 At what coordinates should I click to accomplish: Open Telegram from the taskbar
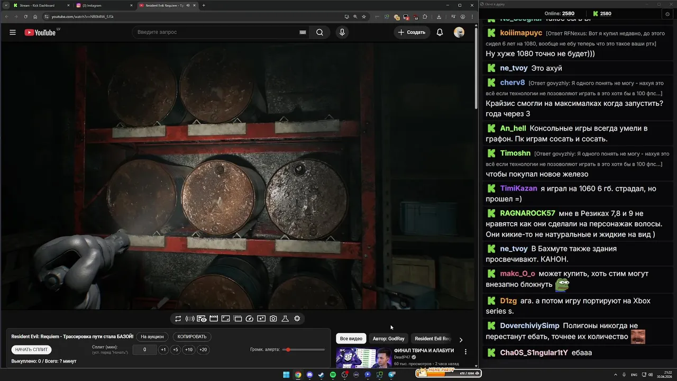[392, 375]
